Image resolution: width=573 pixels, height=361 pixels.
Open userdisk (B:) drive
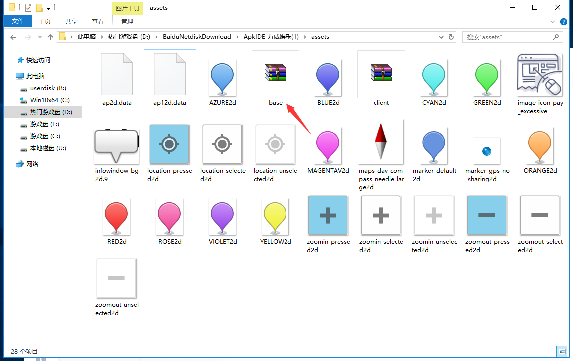[48, 88]
